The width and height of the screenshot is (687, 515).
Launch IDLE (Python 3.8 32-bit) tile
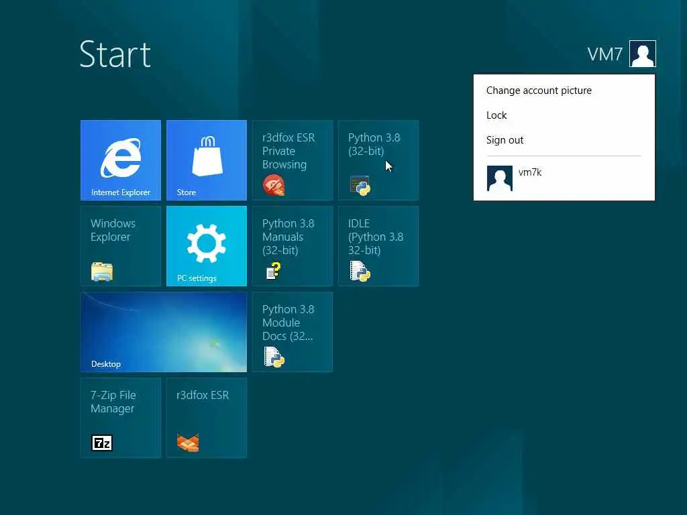(378, 245)
